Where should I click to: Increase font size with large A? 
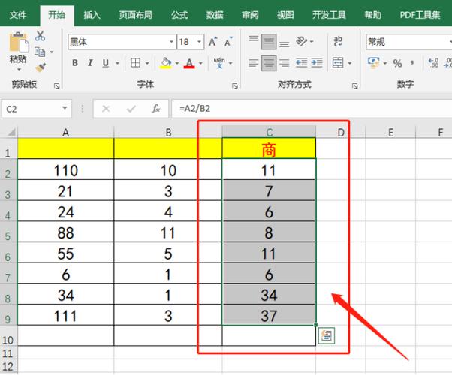[x=213, y=42]
